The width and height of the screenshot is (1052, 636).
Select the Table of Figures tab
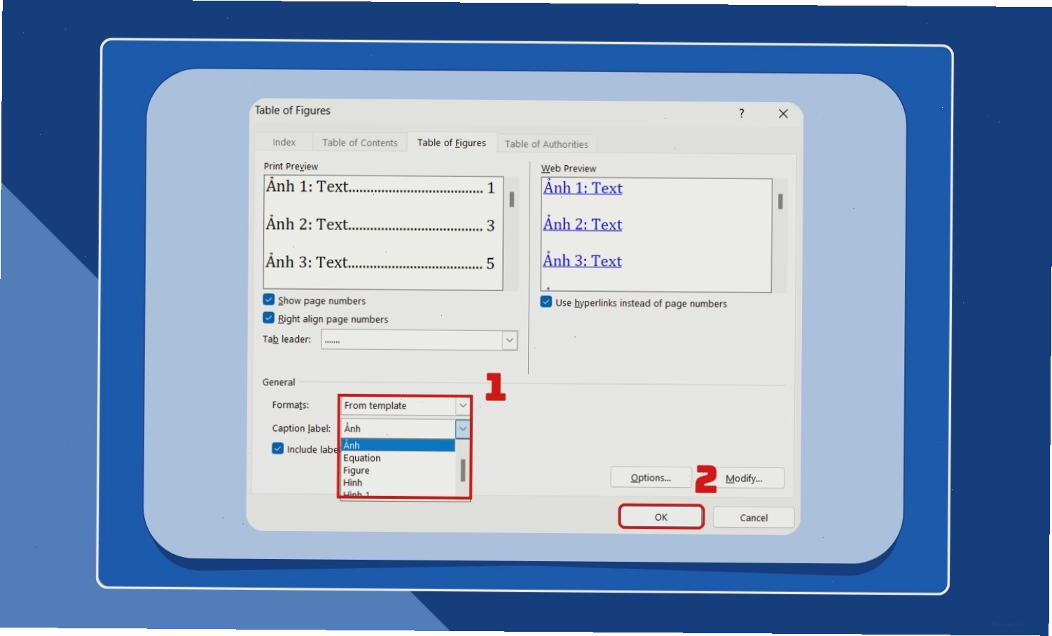click(452, 143)
